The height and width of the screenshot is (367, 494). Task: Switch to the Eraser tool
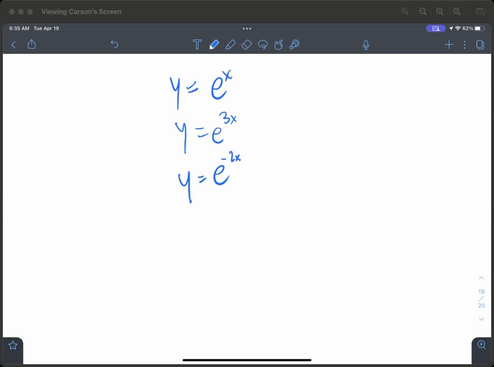247,44
